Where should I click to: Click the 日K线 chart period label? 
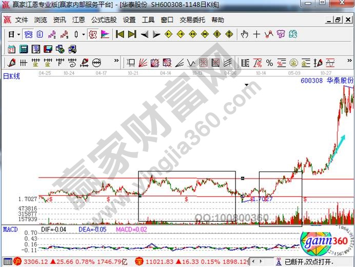point(11,77)
